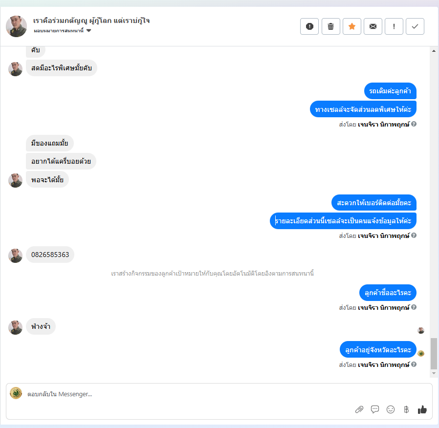
Task: Open customer profile picture in header
Action: 16,26
